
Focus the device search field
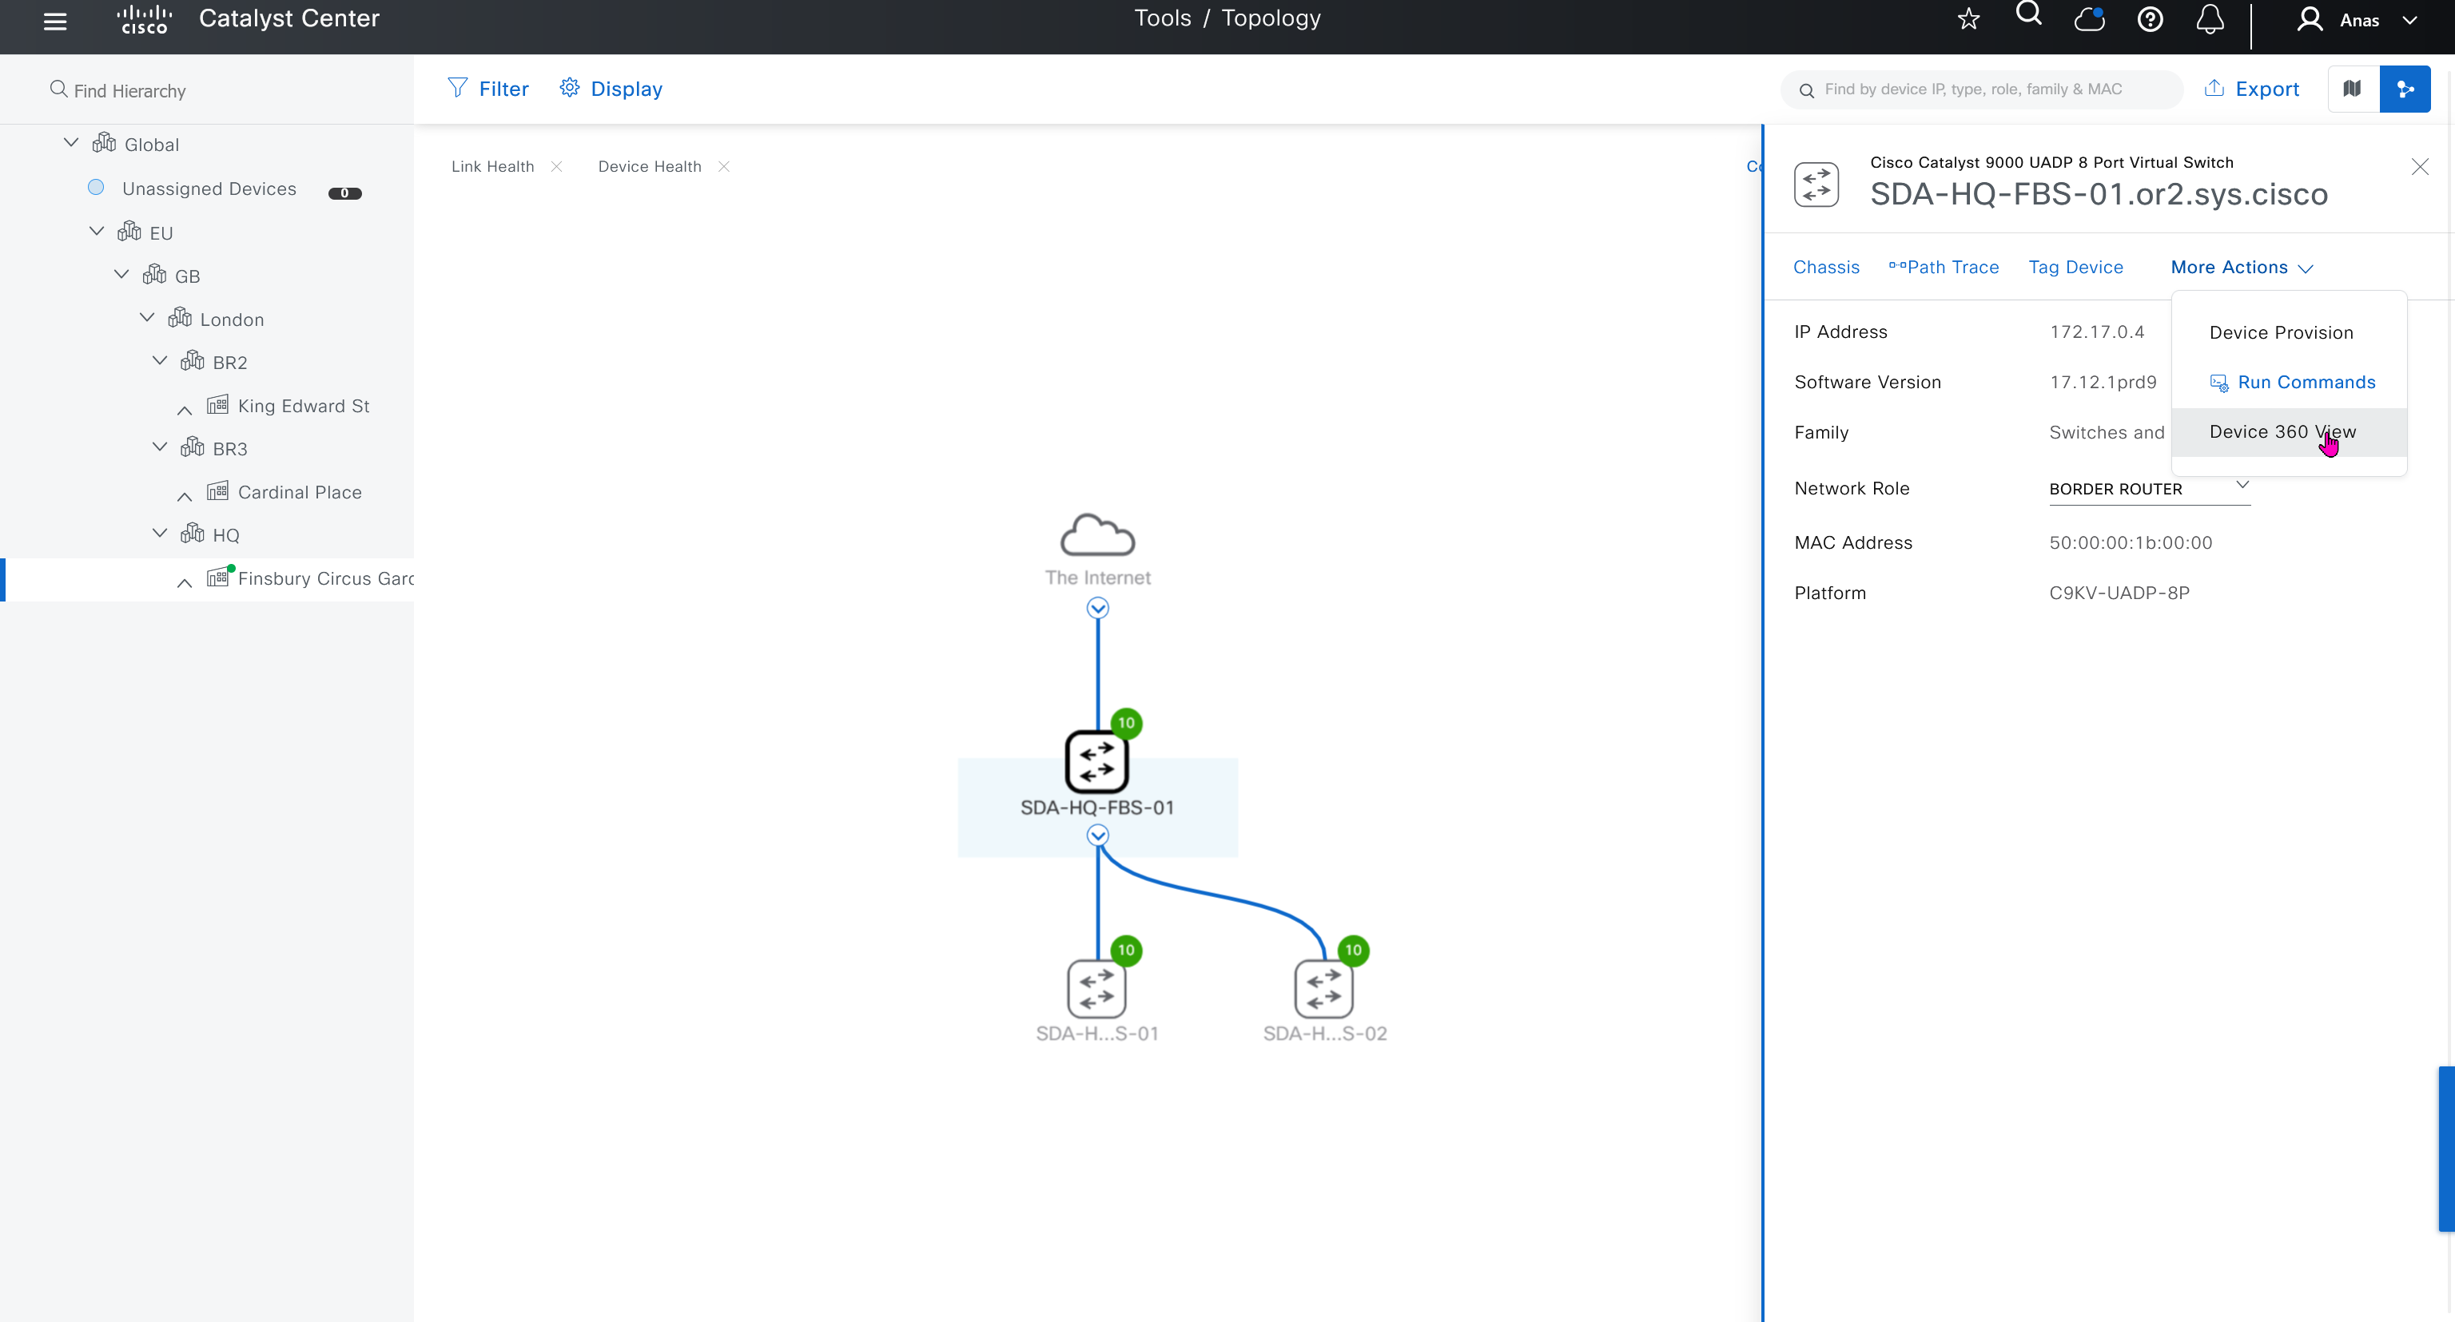1982,89
